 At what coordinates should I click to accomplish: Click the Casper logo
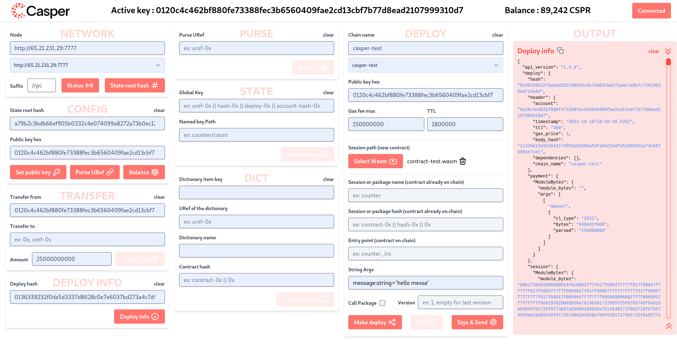click(39, 11)
